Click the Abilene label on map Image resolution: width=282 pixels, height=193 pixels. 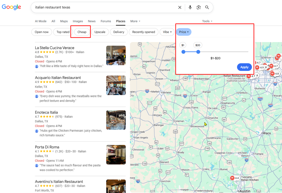coord(167,92)
